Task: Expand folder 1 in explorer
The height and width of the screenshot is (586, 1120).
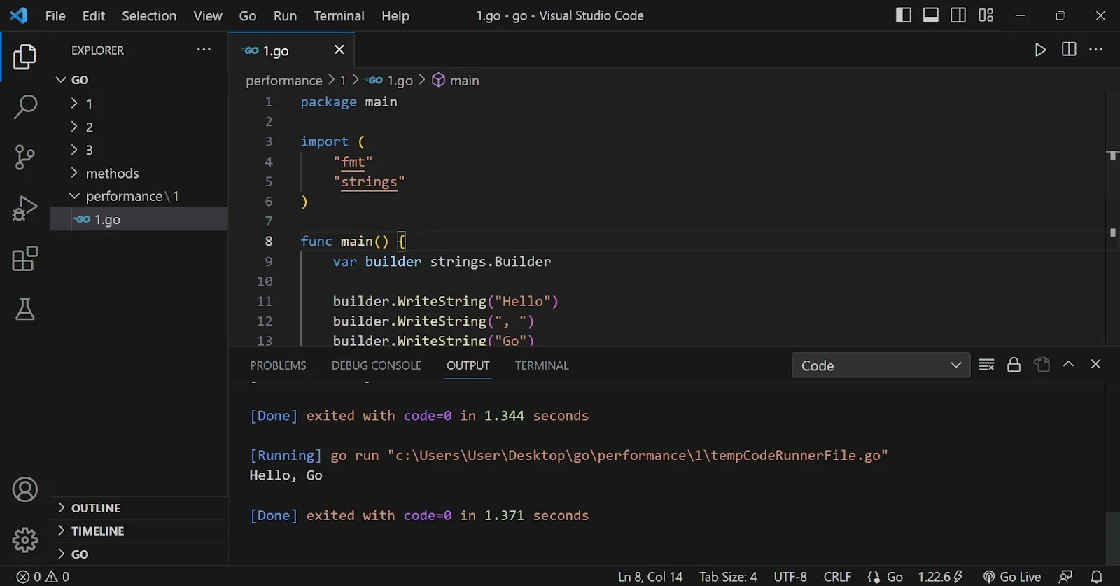Action: (139, 104)
